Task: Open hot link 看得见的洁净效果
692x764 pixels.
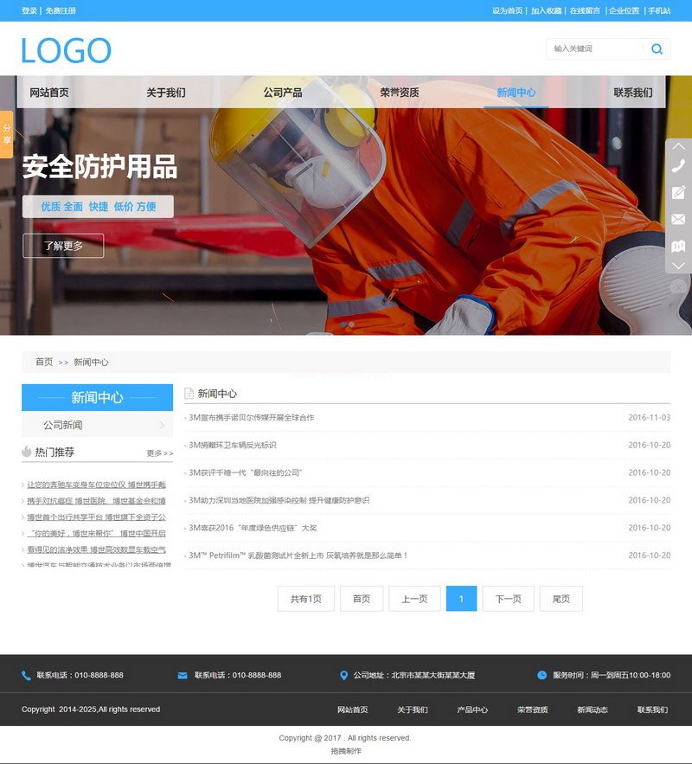Action: point(96,549)
